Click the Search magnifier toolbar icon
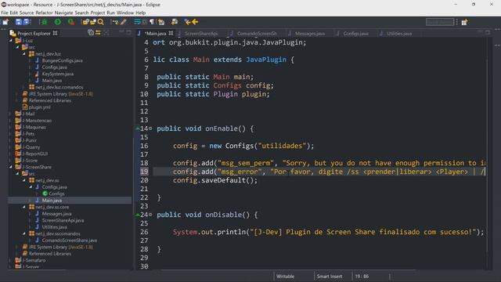Viewport: 501px width, 282px height. tap(101, 22)
